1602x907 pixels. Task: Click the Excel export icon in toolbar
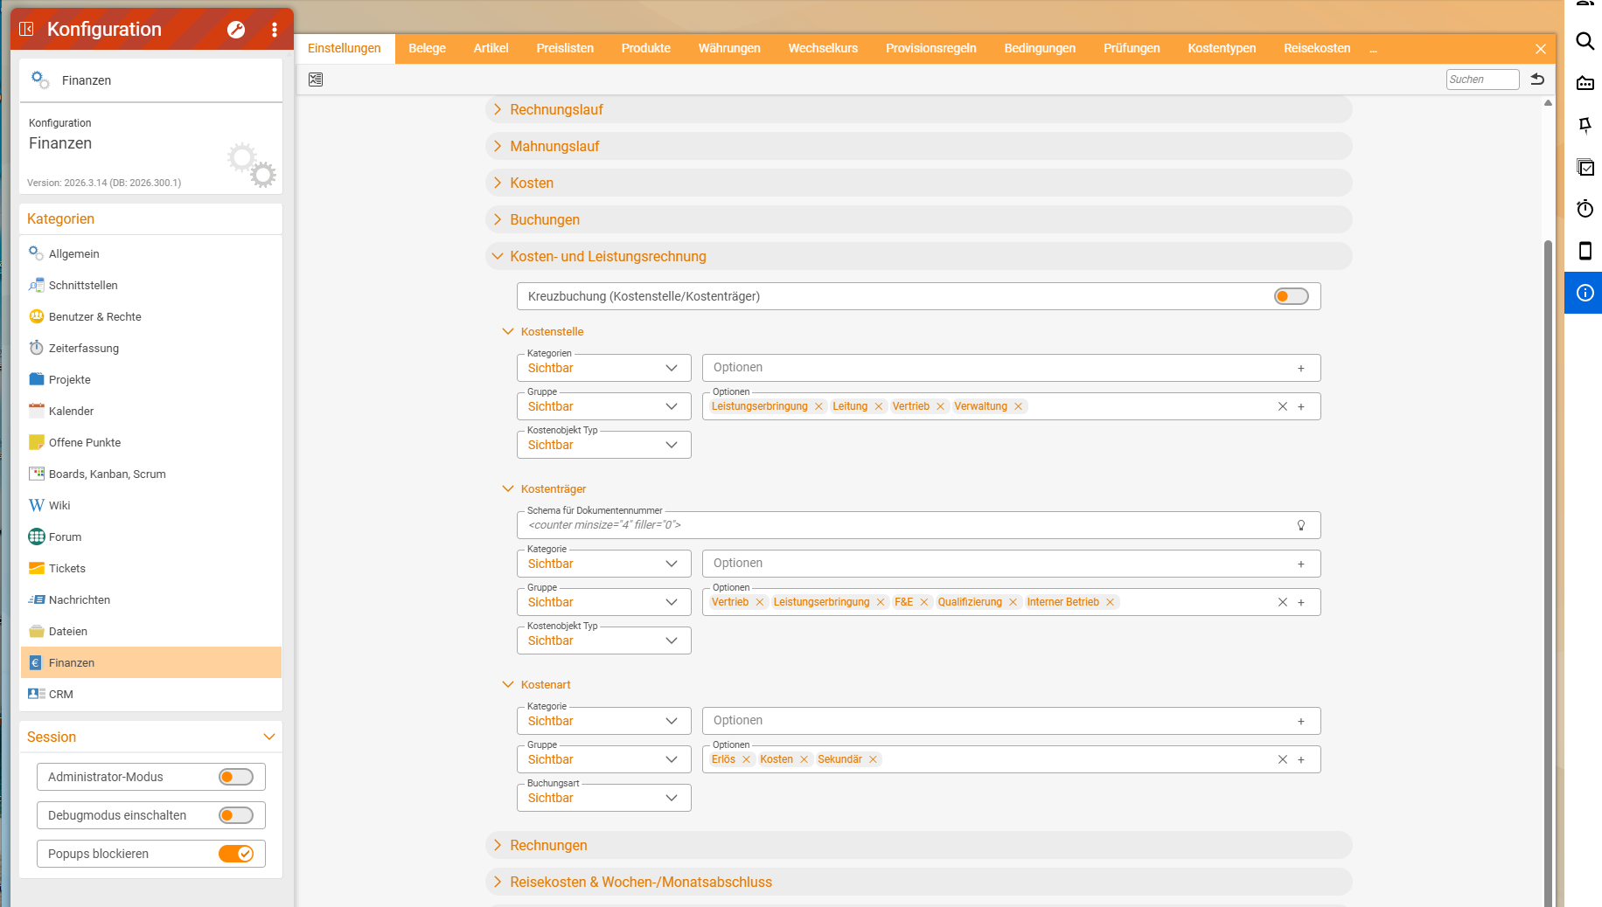316,80
